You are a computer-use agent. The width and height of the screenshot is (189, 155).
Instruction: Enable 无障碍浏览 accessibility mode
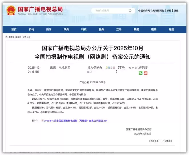(158, 11)
